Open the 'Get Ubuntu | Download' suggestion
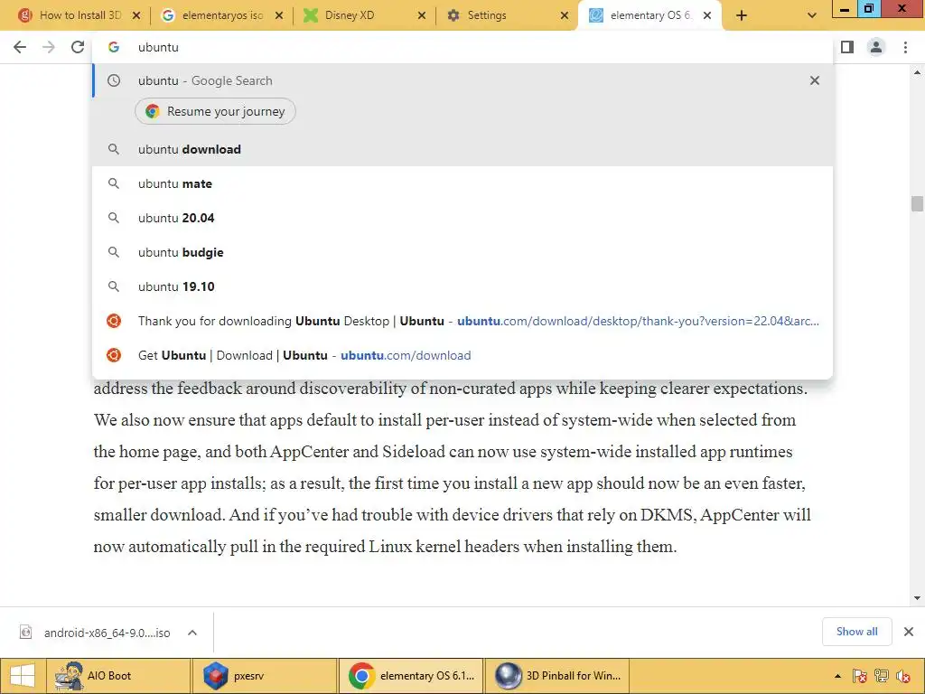 pos(462,355)
